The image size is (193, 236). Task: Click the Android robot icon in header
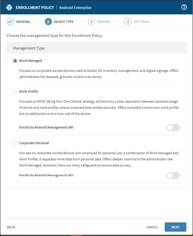point(9,7)
